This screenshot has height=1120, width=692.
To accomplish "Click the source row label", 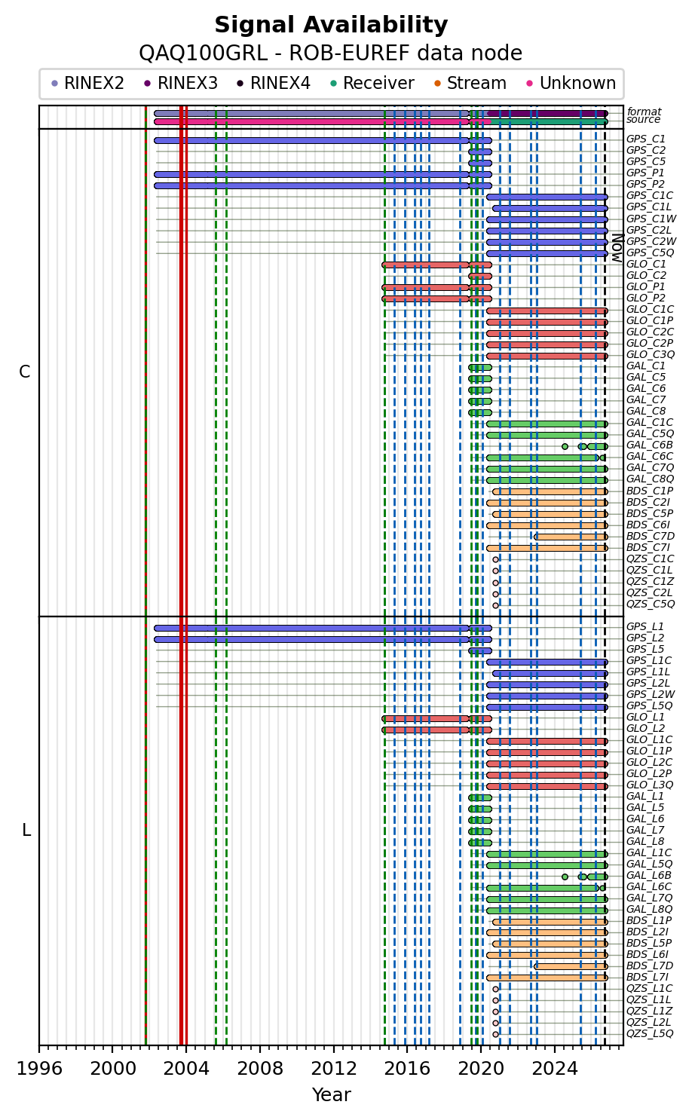I will [x=644, y=120].
